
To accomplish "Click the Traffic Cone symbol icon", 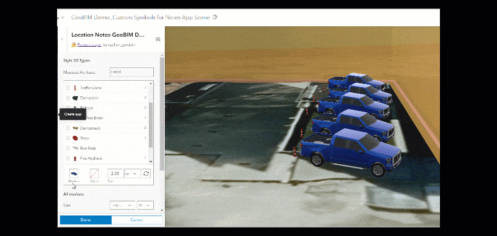I will 75,88.
